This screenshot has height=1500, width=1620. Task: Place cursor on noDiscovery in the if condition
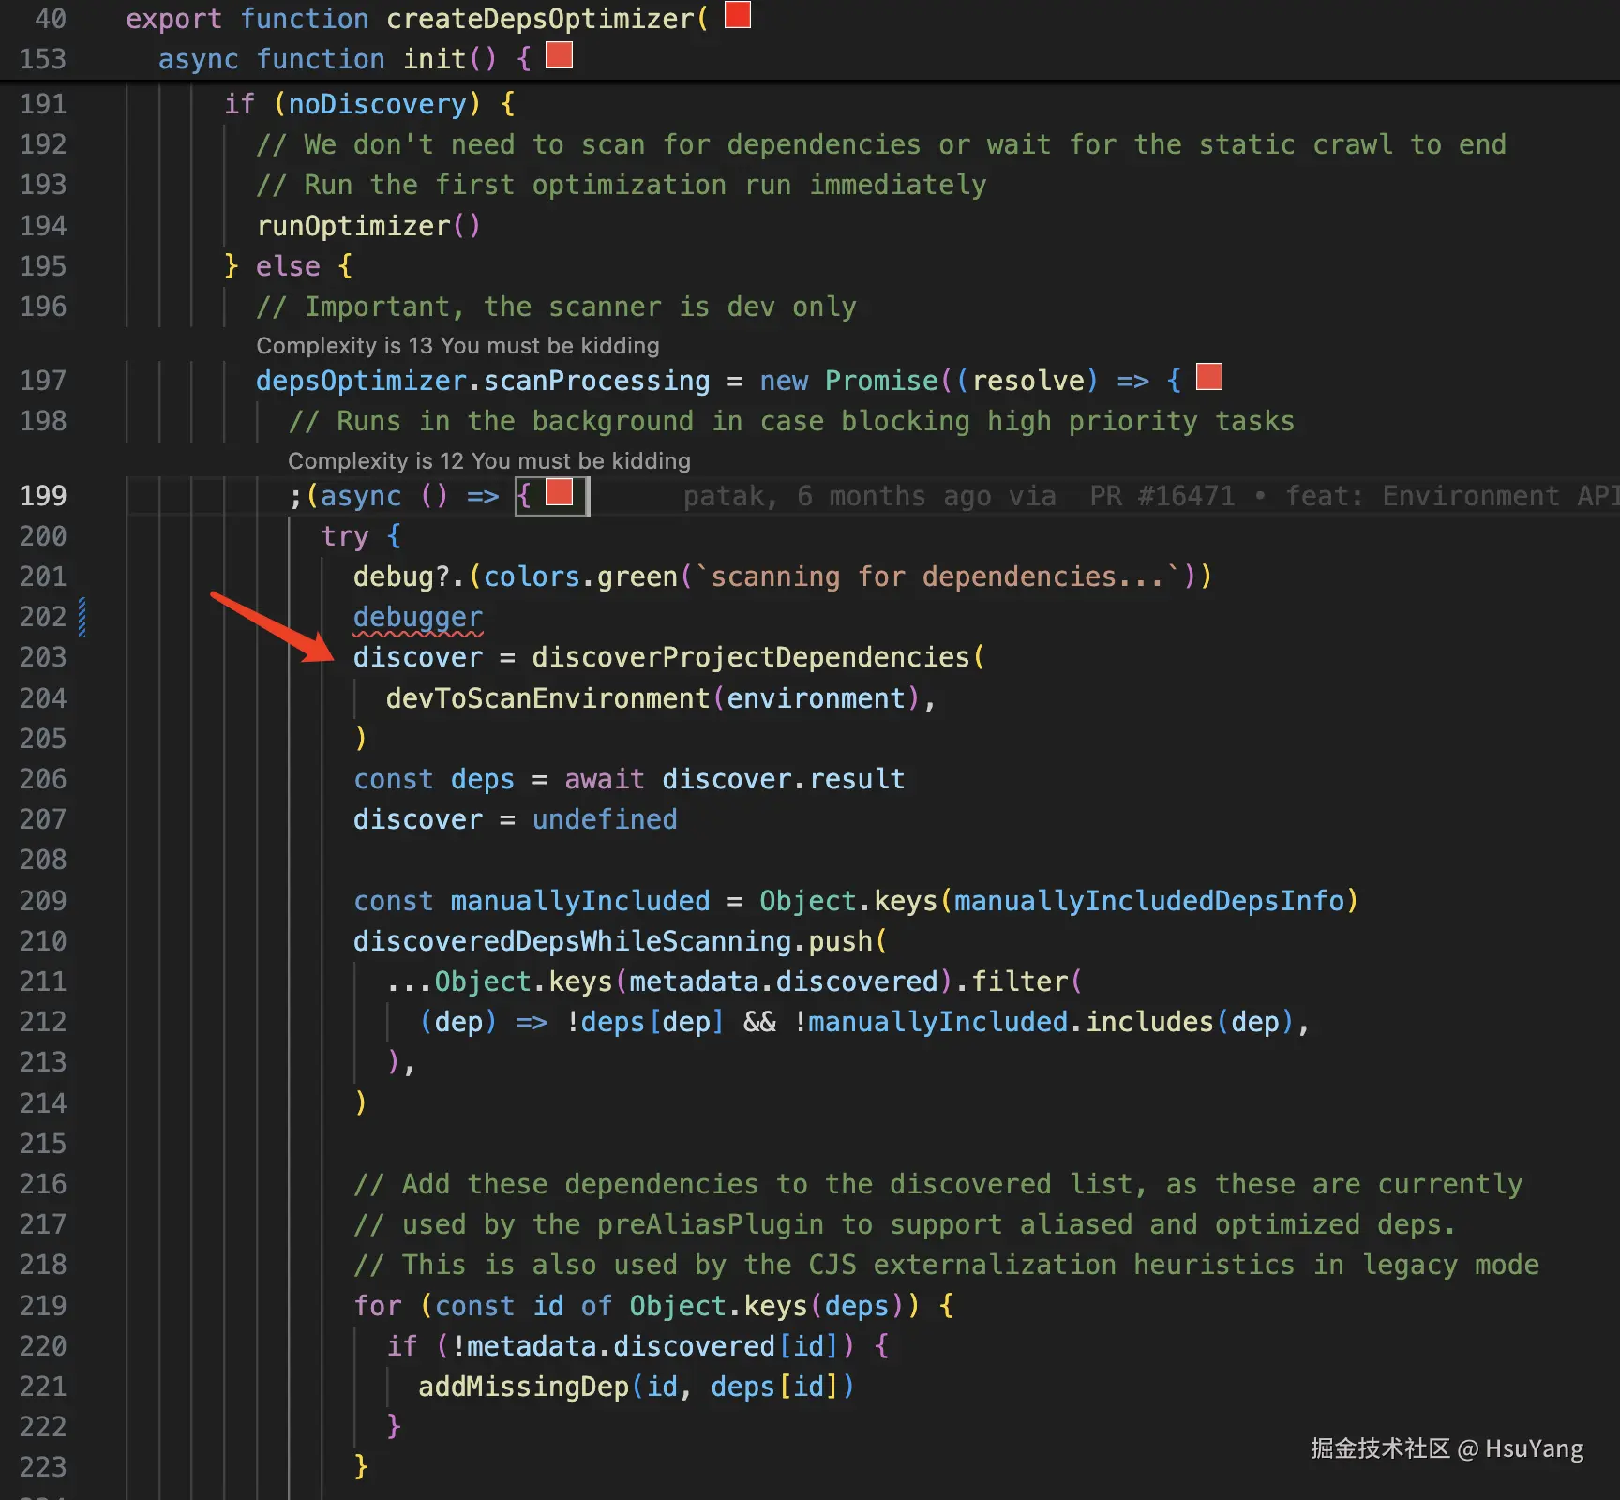click(377, 104)
